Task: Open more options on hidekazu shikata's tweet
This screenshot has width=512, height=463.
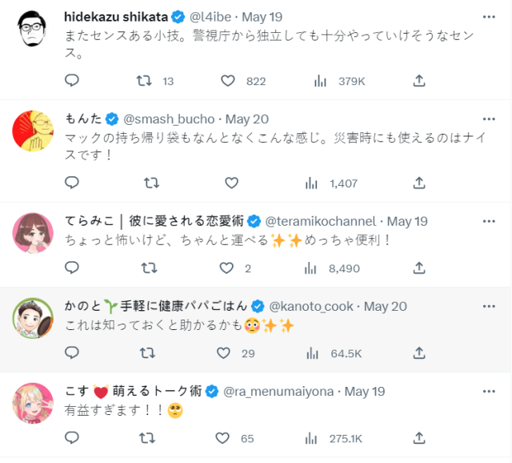Action: tap(489, 17)
